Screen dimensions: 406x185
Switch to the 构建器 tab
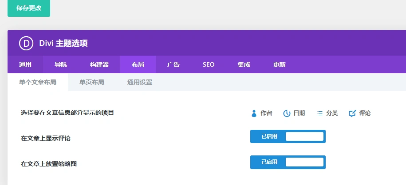coord(99,64)
